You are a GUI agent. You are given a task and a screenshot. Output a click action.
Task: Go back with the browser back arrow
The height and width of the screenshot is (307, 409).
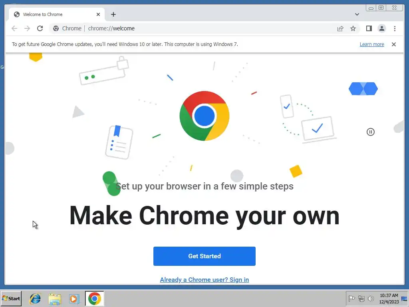14,28
